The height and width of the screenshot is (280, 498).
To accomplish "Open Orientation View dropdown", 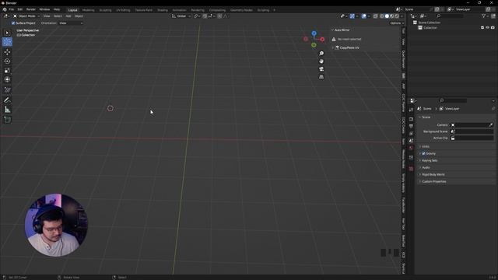I will point(71,23).
